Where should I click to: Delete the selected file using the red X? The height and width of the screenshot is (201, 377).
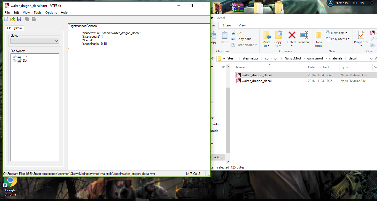pos(292,35)
